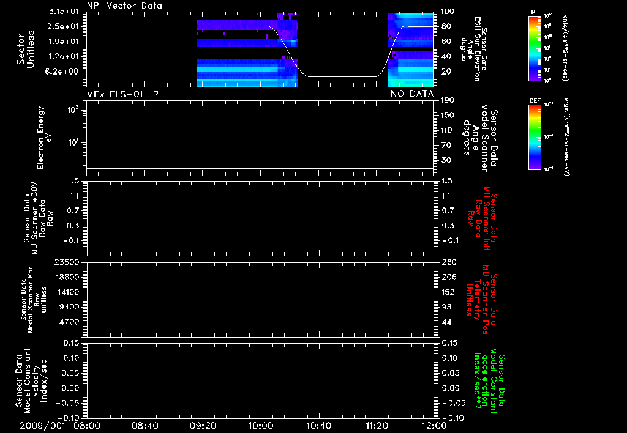Click the '1.2e+01' sector tick value
Image resolution: width=627 pixels, height=433 pixels.
tap(64, 57)
